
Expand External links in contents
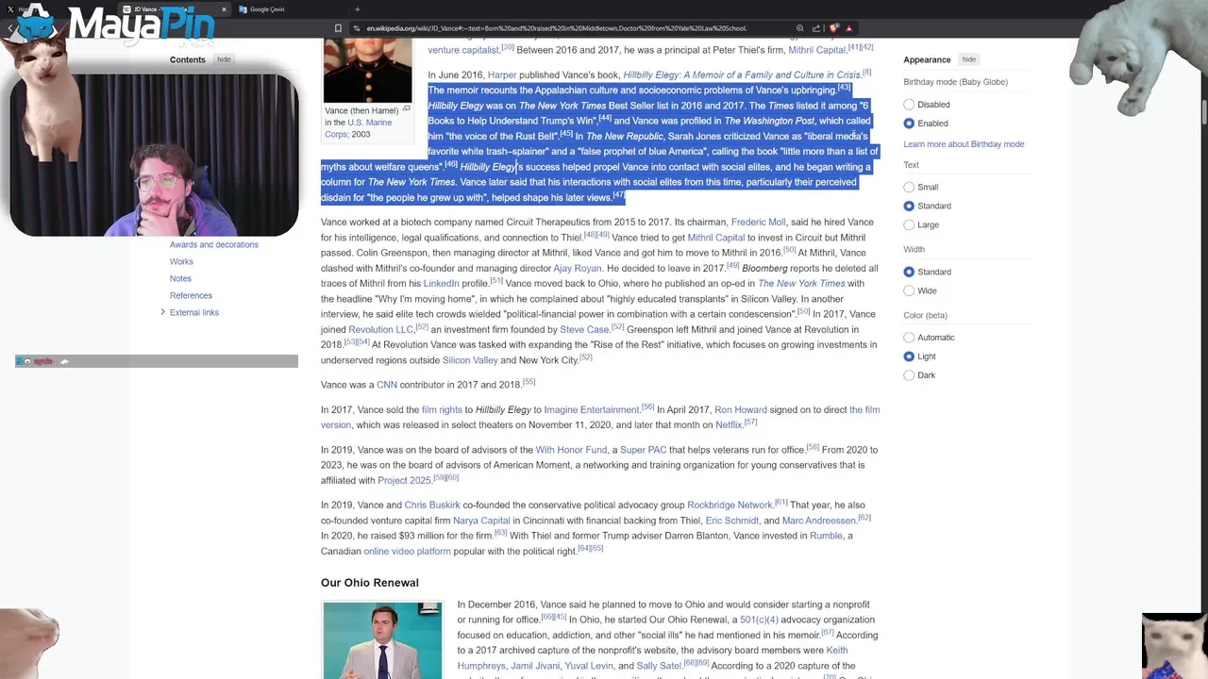(x=162, y=312)
